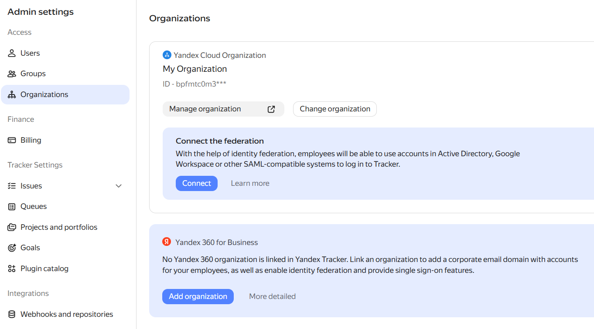Open the Learn more link
Image resolution: width=594 pixels, height=329 pixels.
pos(250,183)
